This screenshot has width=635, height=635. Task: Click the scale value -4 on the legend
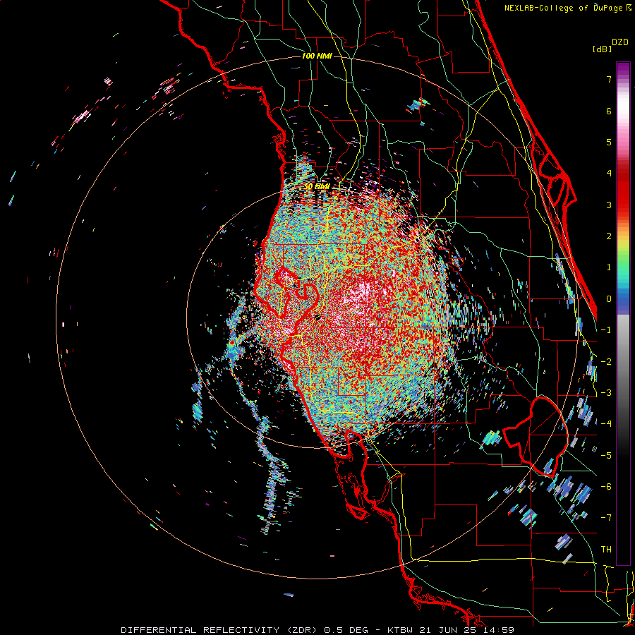606,424
